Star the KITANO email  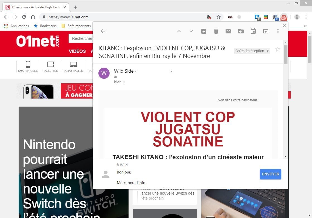277,50
